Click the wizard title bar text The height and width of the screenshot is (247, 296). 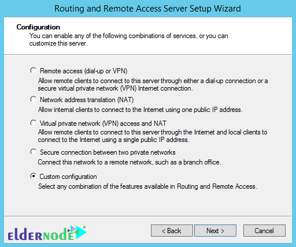point(147,9)
